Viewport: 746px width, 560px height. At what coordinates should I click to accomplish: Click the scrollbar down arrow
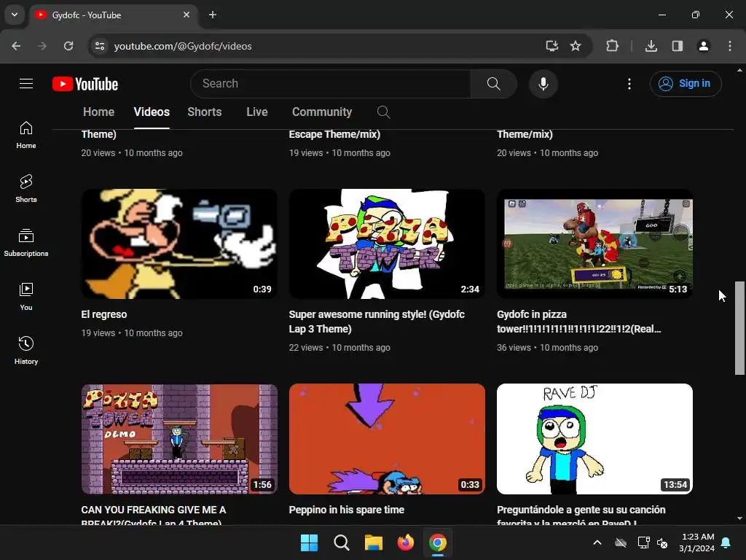(x=740, y=518)
